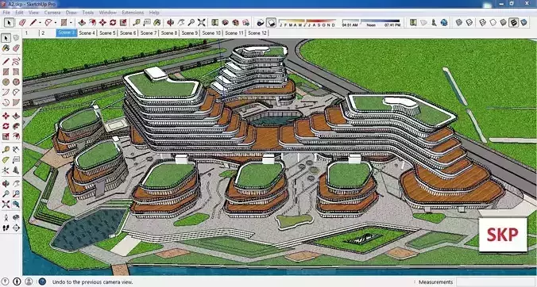Viewport: 537px width, 287px height.
Task: Open the Draw menu
Action: point(71,13)
